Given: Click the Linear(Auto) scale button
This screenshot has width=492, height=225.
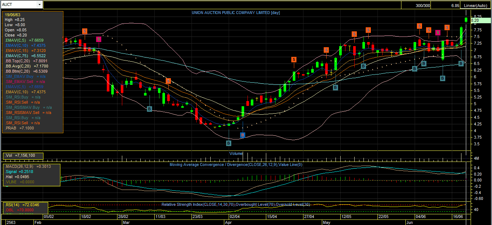Looking at the screenshot, I should (x=475, y=6).
